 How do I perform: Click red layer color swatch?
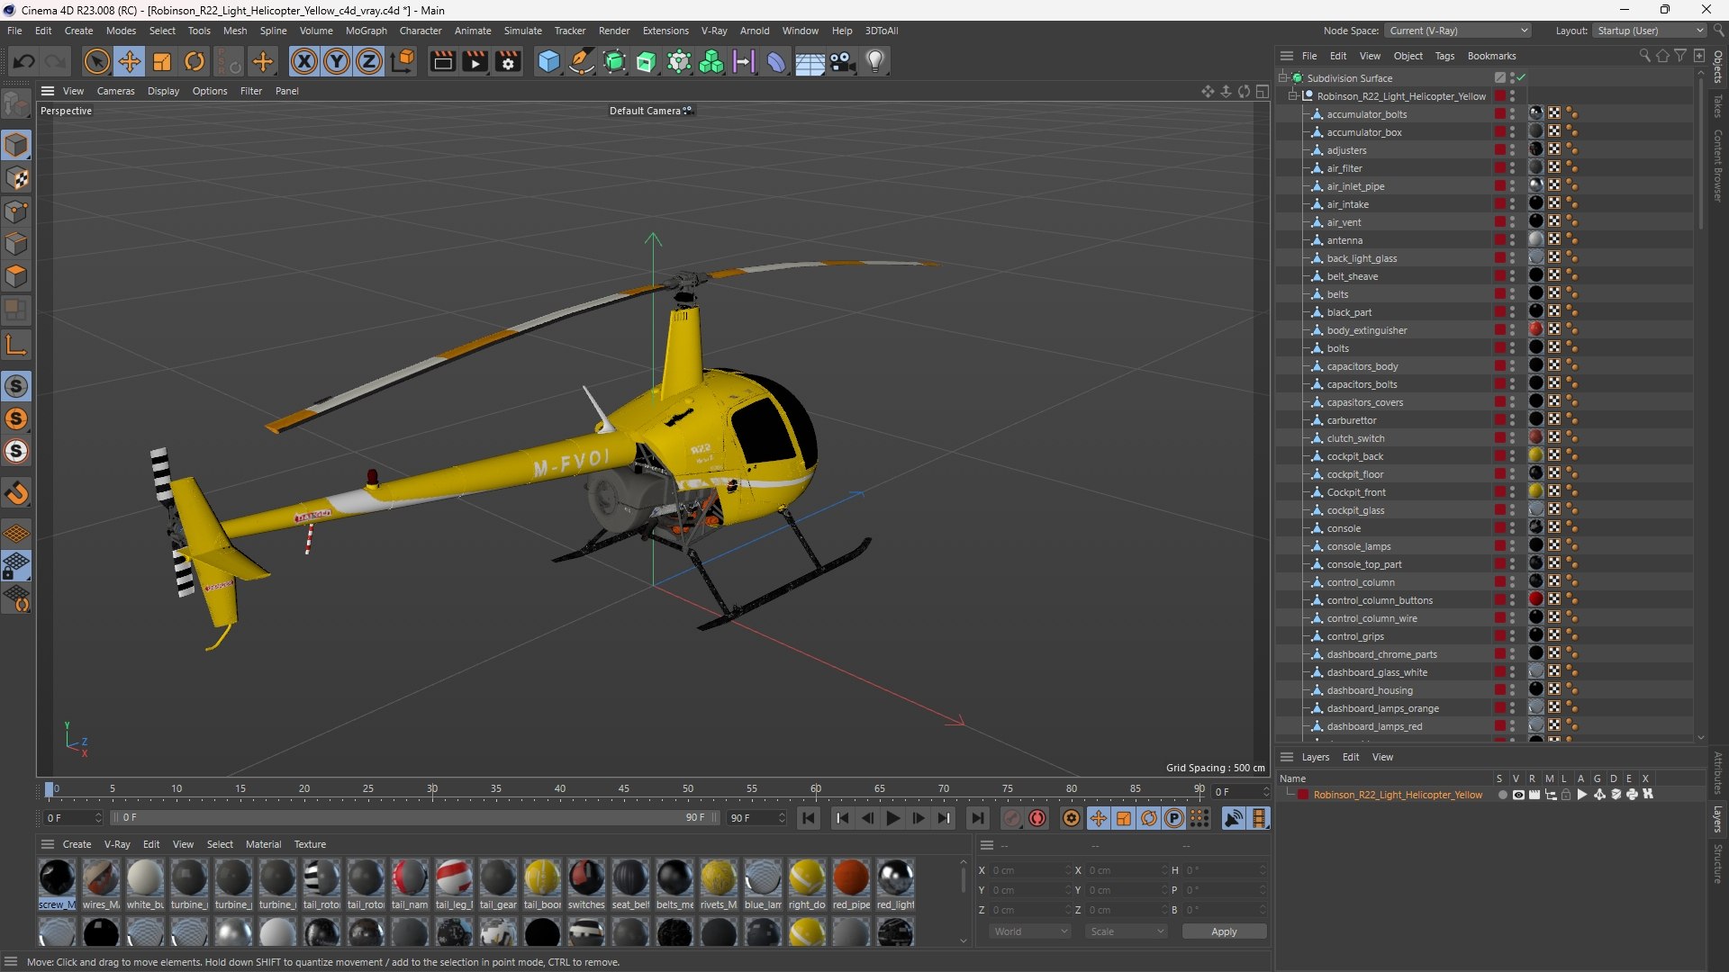pos(1302,795)
